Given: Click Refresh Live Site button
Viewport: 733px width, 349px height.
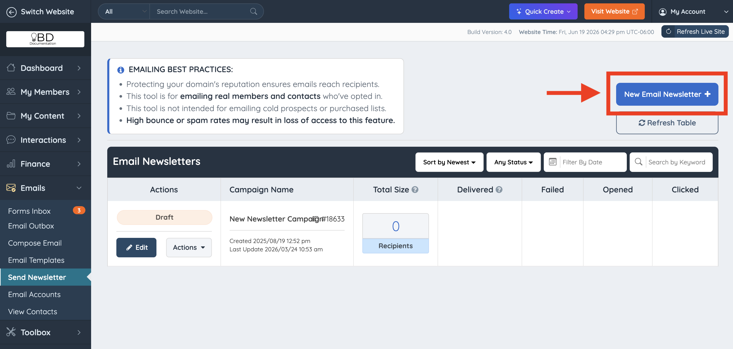Looking at the screenshot, I should click(694, 31).
